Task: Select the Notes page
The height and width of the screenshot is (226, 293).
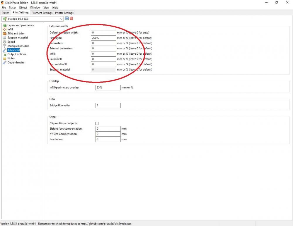Action: click(11, 58)
